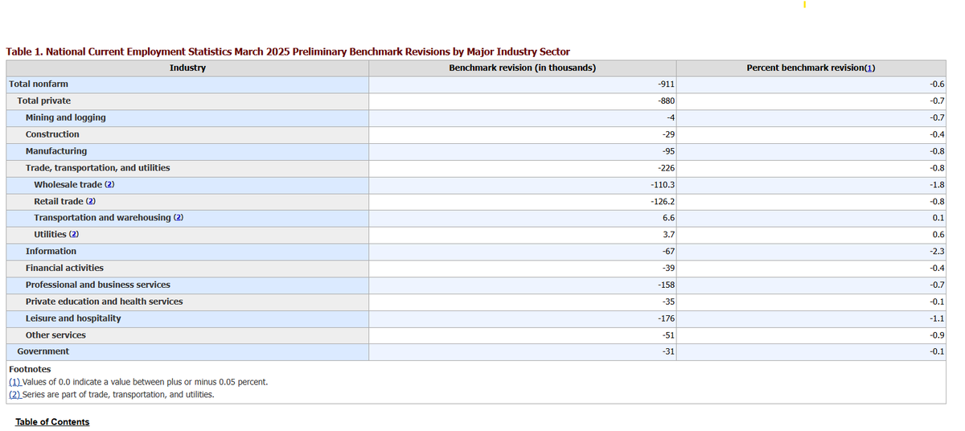Select the Manufacturing row label
This screenshot has width=965, height=431.
tap(56, 151)
